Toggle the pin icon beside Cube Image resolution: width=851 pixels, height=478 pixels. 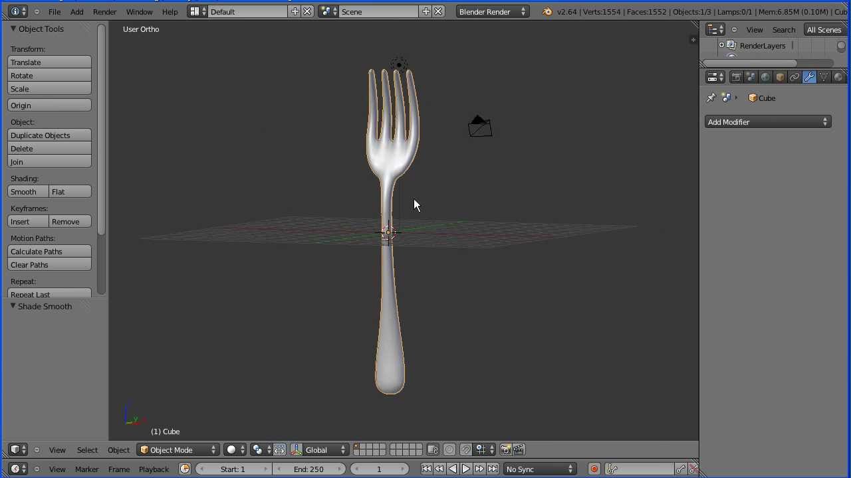pos(711,98)
